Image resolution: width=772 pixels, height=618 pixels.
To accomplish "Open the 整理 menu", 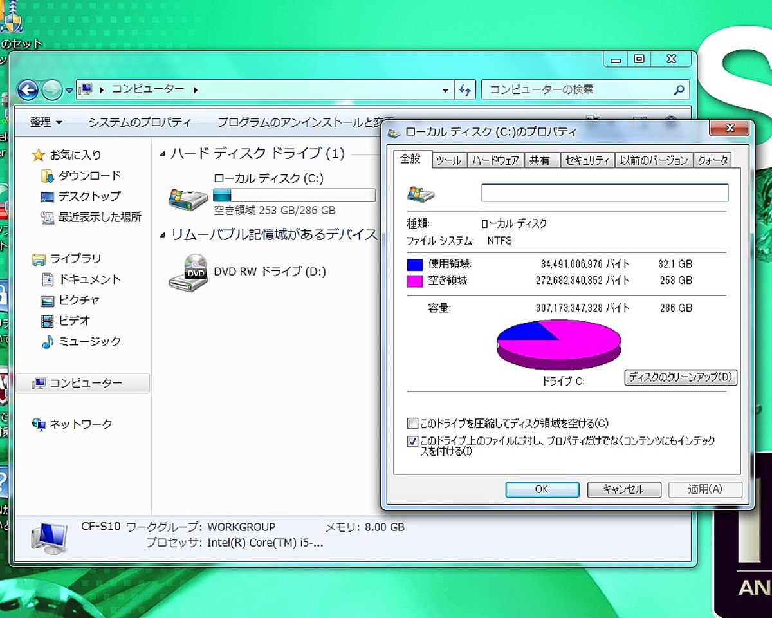I will click(46, 122).
